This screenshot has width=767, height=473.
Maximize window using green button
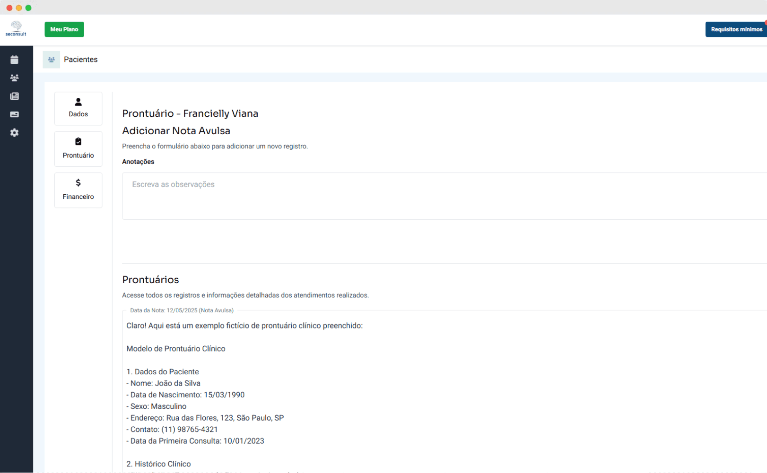(28, 8)
